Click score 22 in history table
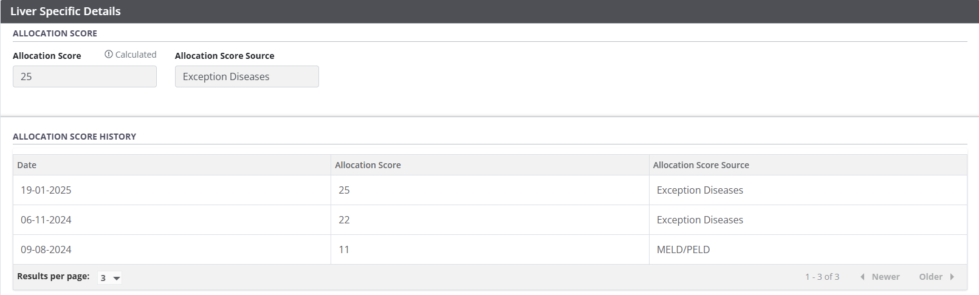The width and height of the screenshot is (979, 295). coord(344,220)
